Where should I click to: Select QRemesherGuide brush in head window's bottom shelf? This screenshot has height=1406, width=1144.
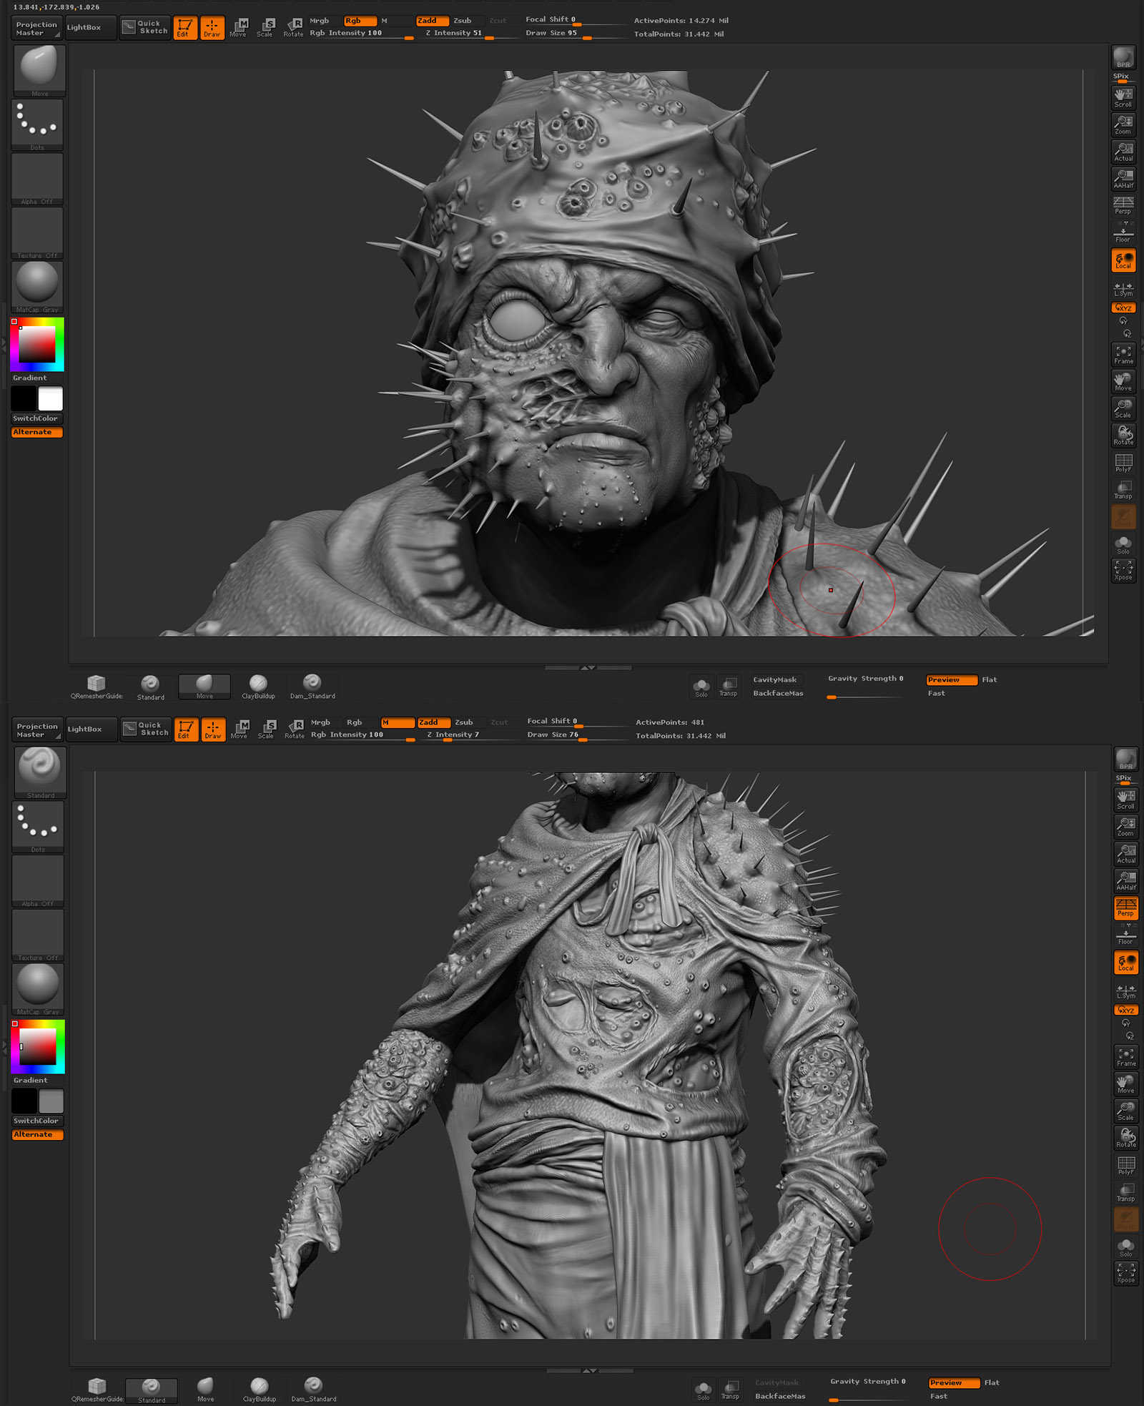[97, 687]
